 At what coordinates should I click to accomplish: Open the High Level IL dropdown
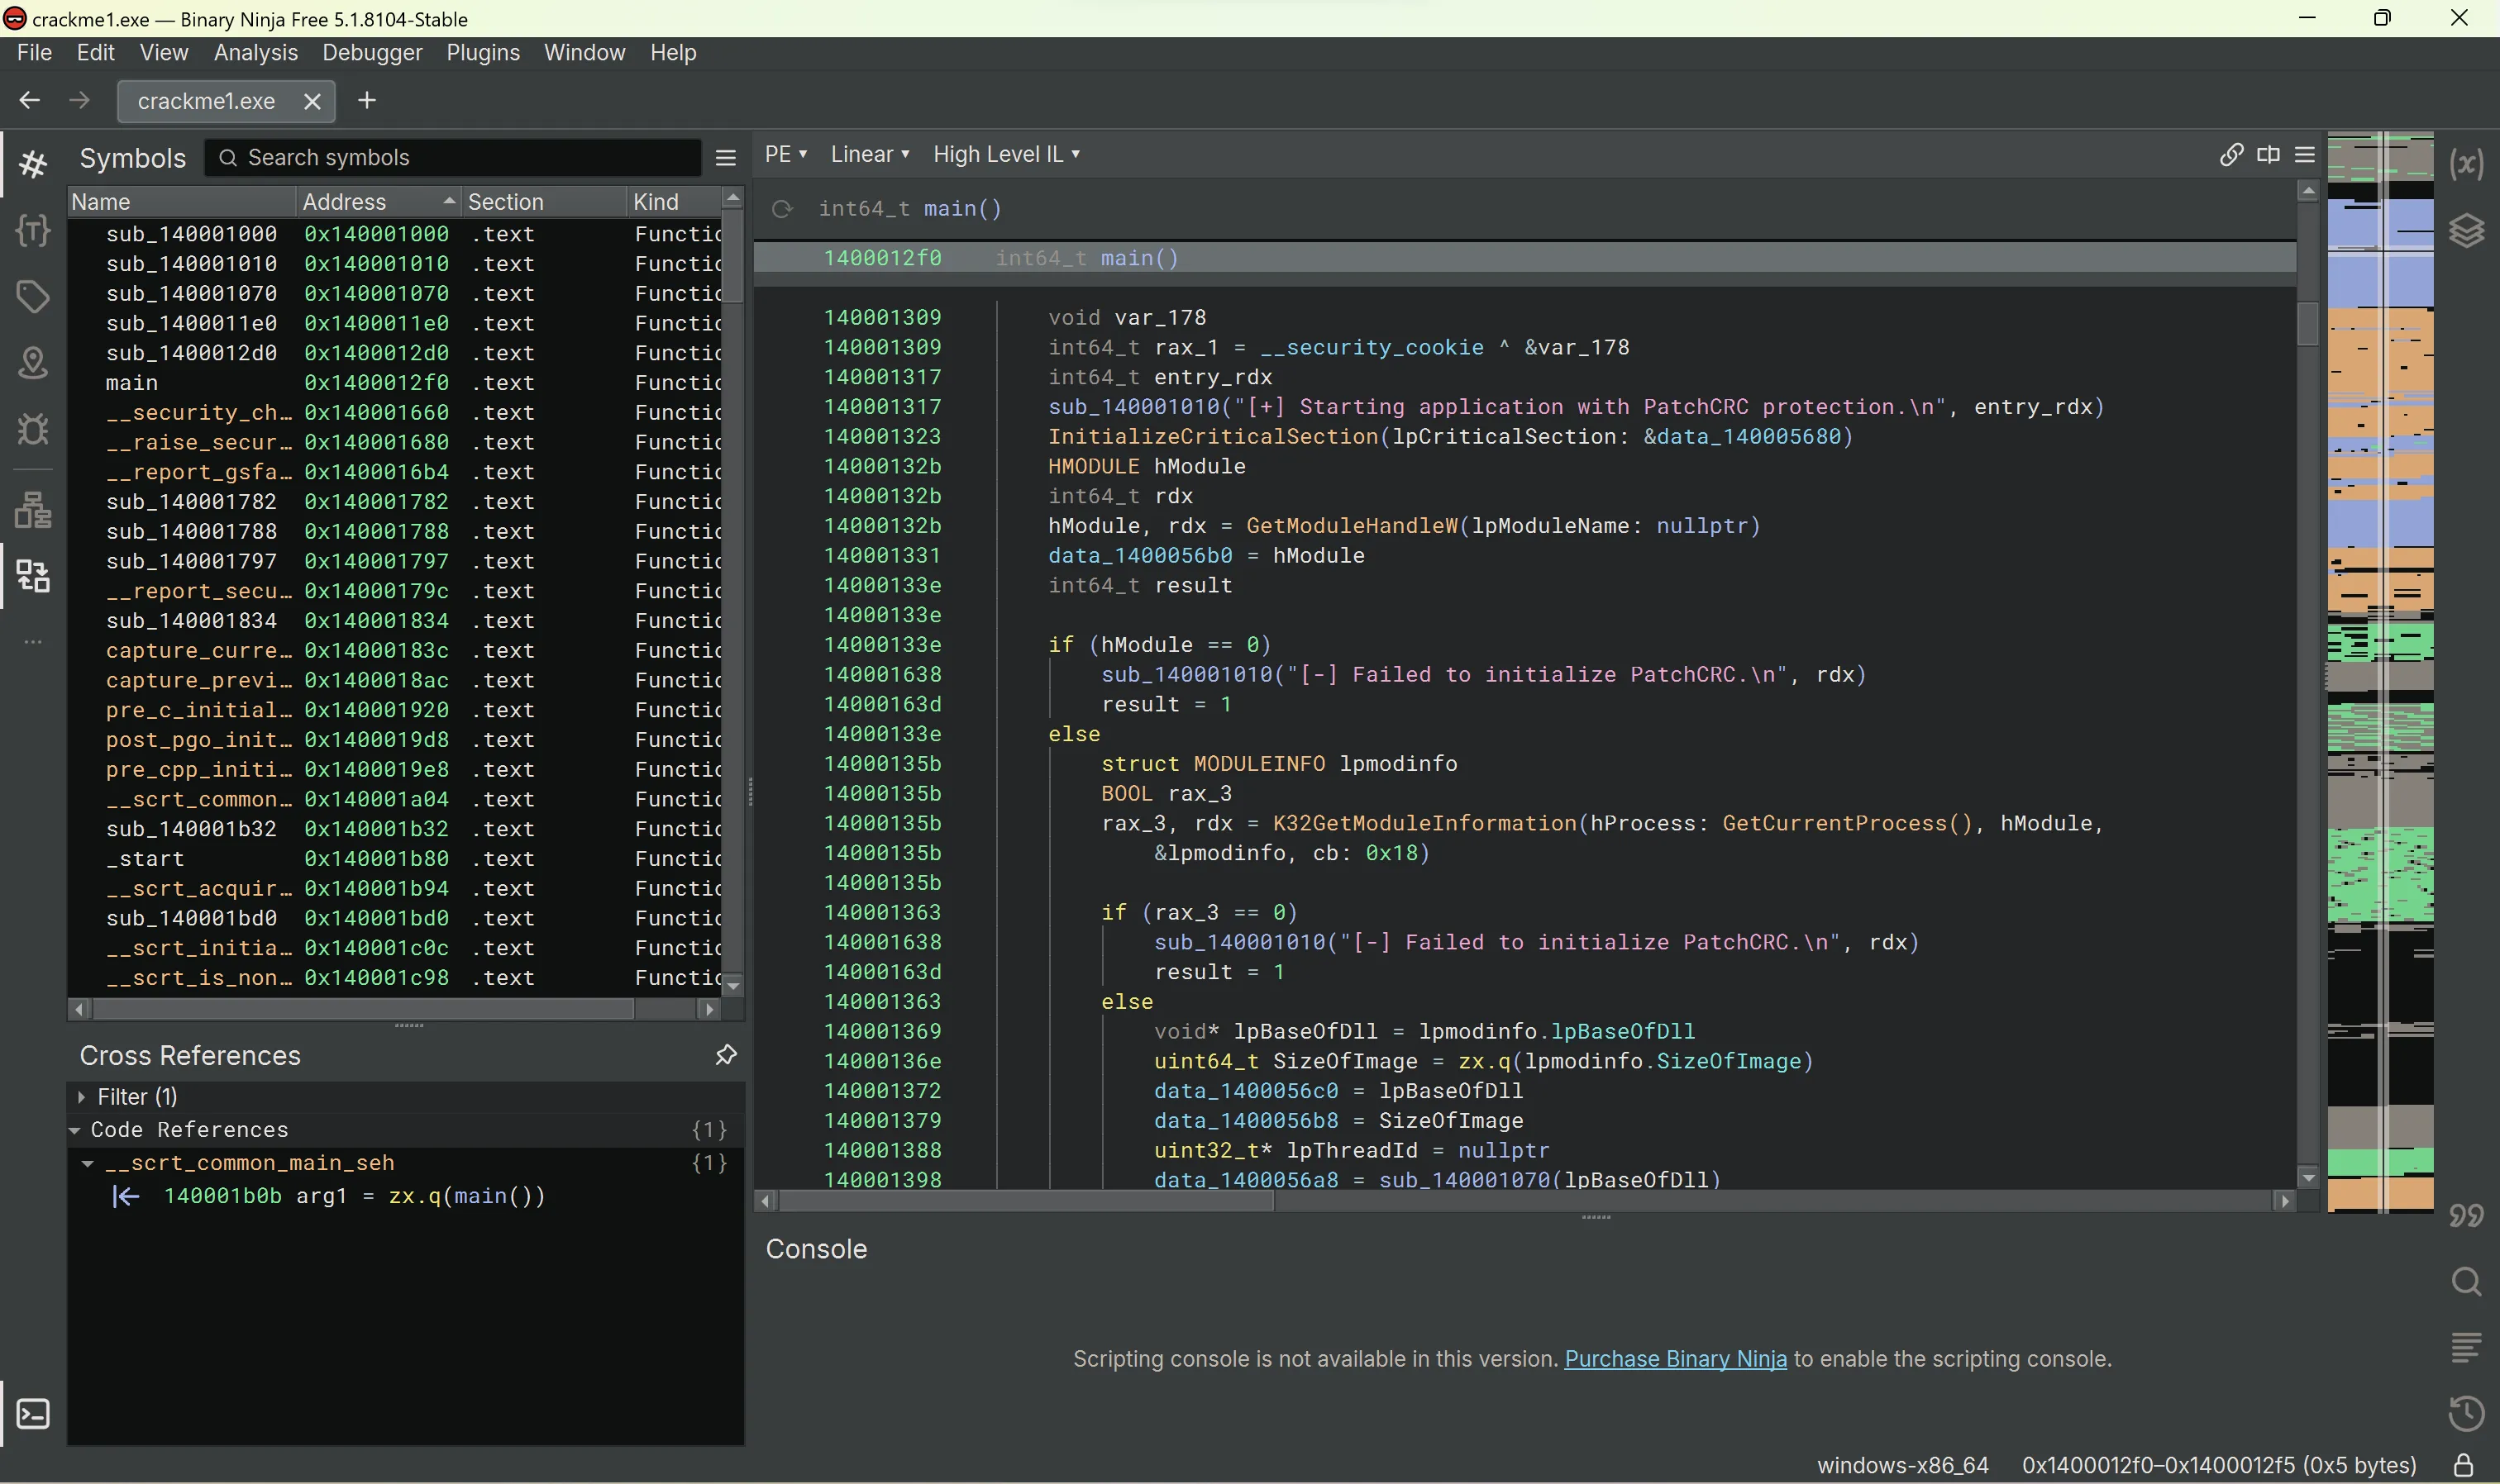pos(1006,154)
